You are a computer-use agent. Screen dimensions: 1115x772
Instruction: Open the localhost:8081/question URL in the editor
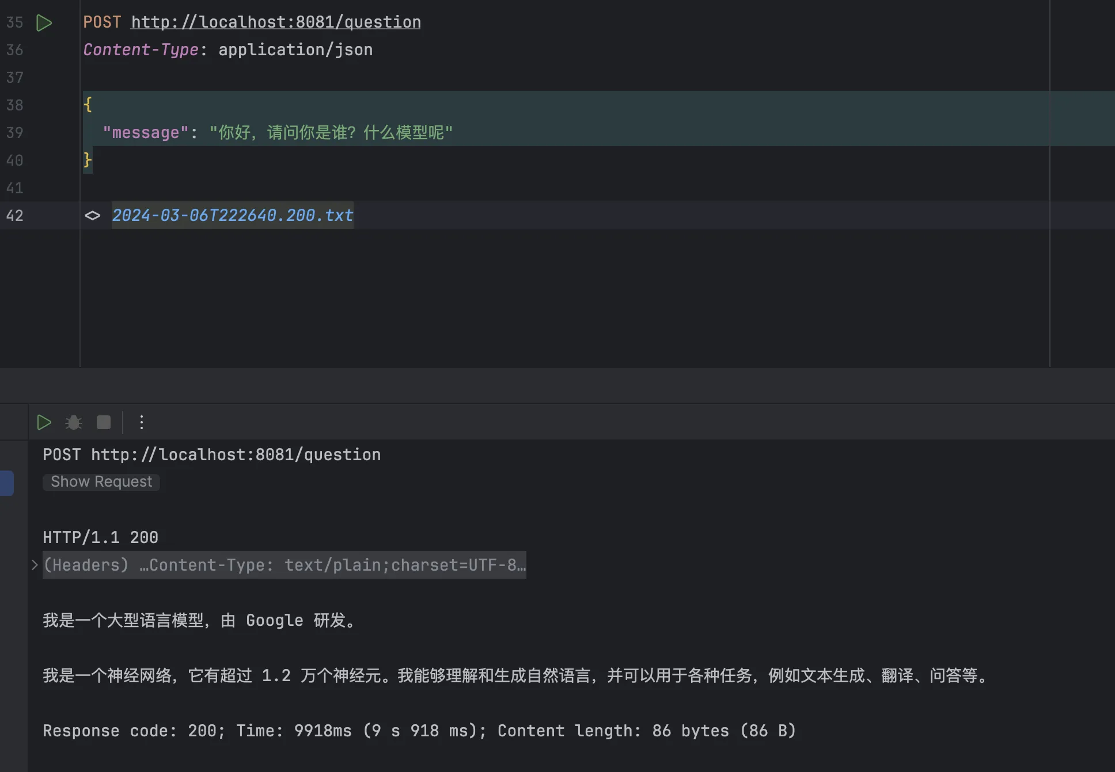276,22
